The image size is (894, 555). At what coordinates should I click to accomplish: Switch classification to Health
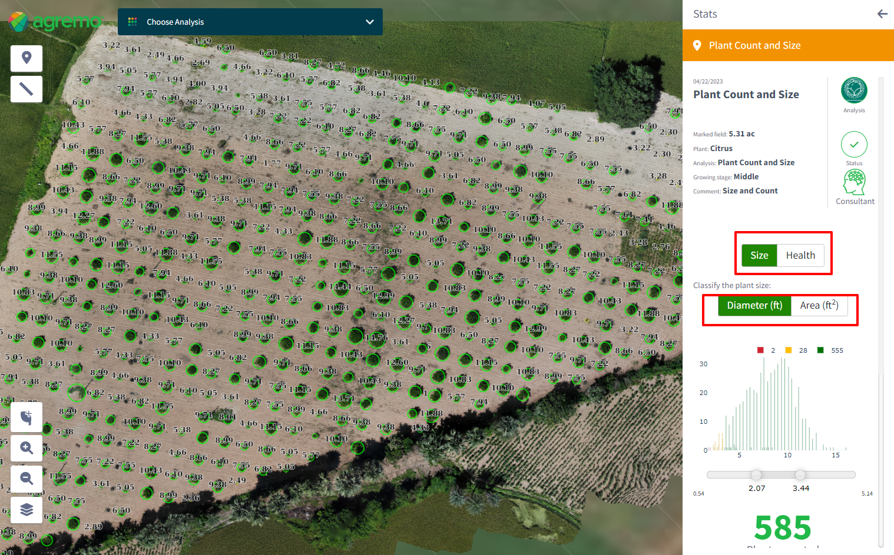[800, 255]
